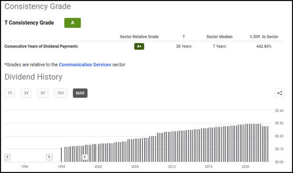Click the Consistency Grade heading
The height and width of the screenshot is (173, 293).
pos(38,6)
